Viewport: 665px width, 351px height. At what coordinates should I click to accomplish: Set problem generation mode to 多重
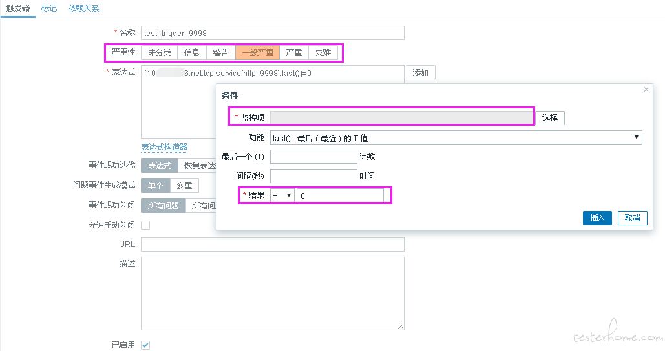coord(184,185)
